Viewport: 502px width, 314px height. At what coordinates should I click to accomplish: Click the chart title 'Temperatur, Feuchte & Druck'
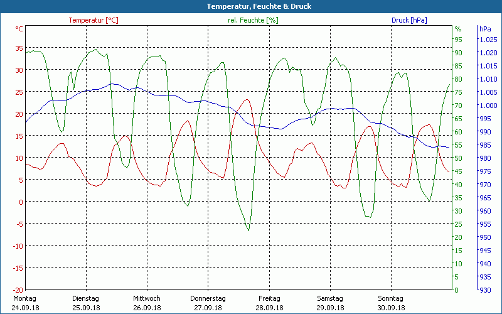259,6
